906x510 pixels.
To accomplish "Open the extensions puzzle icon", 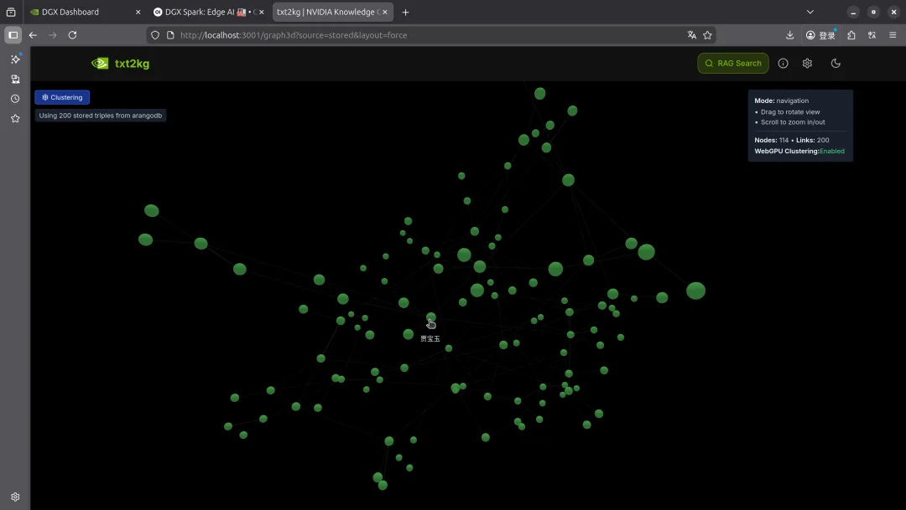I will point(851,35).
